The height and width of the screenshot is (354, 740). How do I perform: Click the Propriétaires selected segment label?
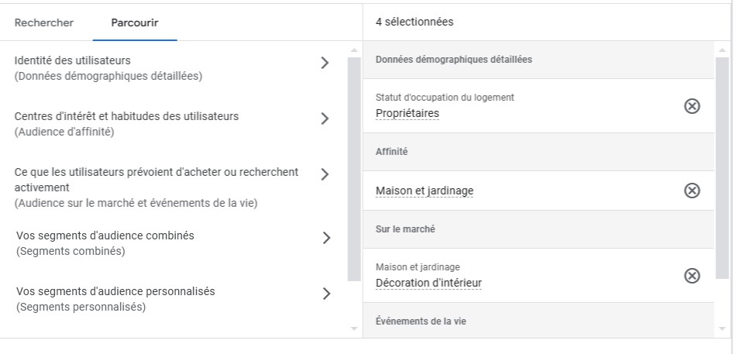click(408, 113)
